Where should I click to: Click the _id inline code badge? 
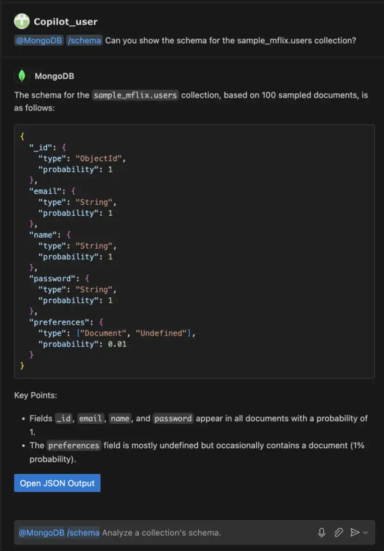click(x=64, y=419)
